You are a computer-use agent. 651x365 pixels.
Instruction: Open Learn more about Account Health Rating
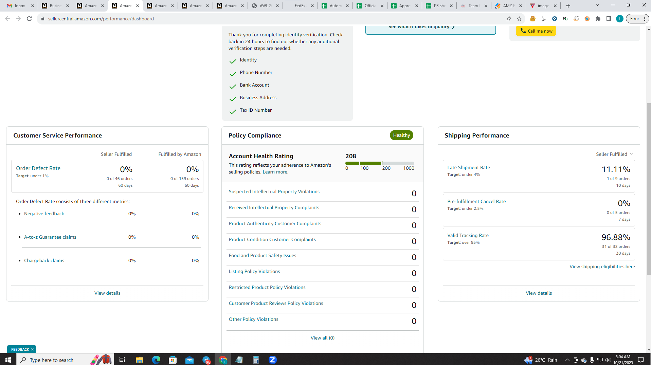pos(275,172)
